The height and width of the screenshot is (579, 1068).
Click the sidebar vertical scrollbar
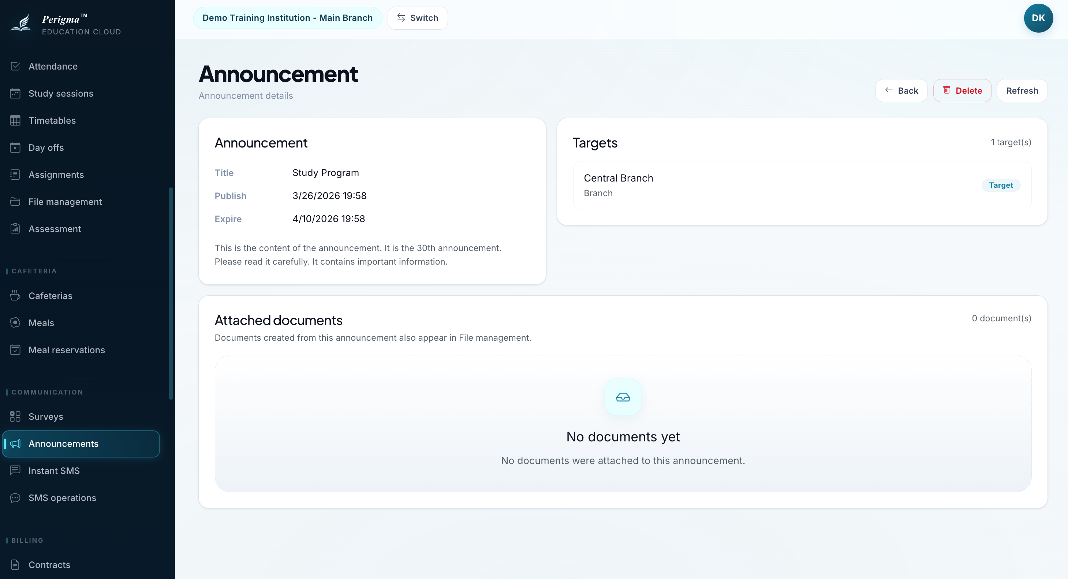point(171,294)
